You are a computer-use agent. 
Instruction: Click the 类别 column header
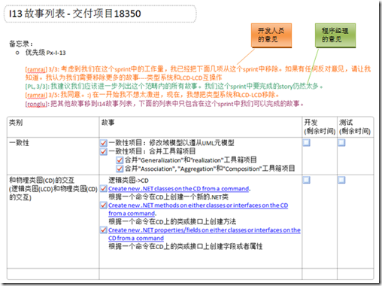click(x=16, y=123)
